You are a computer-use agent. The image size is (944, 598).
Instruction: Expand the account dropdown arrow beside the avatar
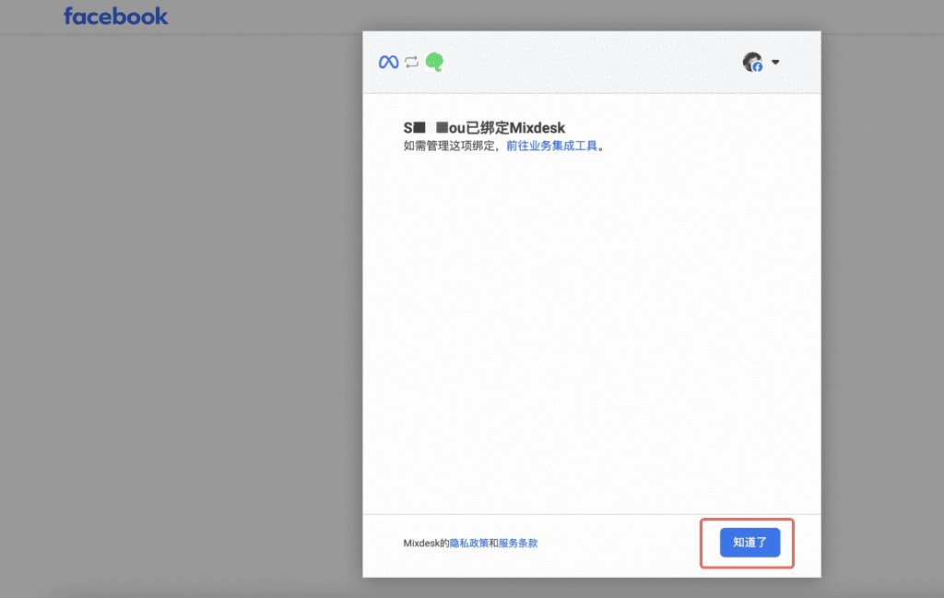pos(775,63)
